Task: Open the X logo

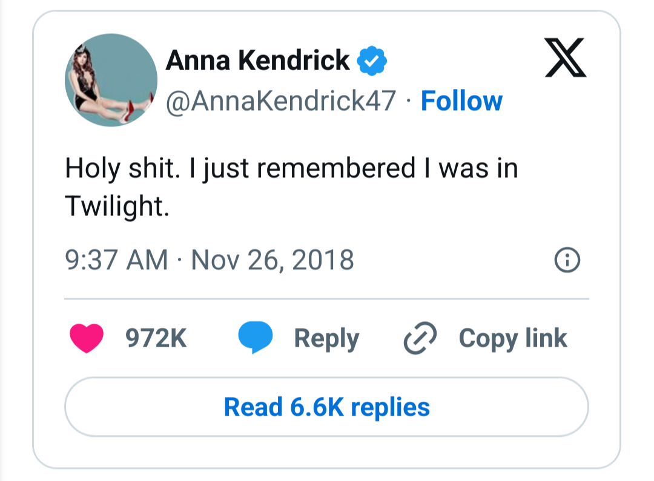Action: coord(565,57)
